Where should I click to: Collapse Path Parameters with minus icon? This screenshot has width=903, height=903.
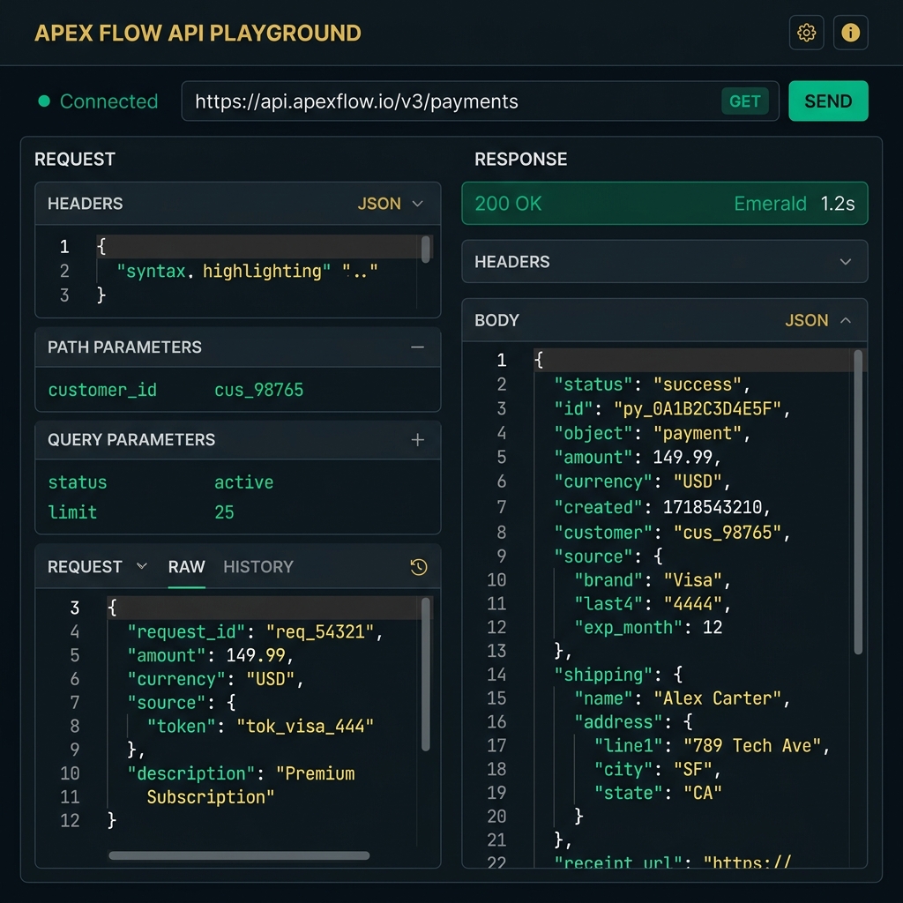tap(417, 347)
